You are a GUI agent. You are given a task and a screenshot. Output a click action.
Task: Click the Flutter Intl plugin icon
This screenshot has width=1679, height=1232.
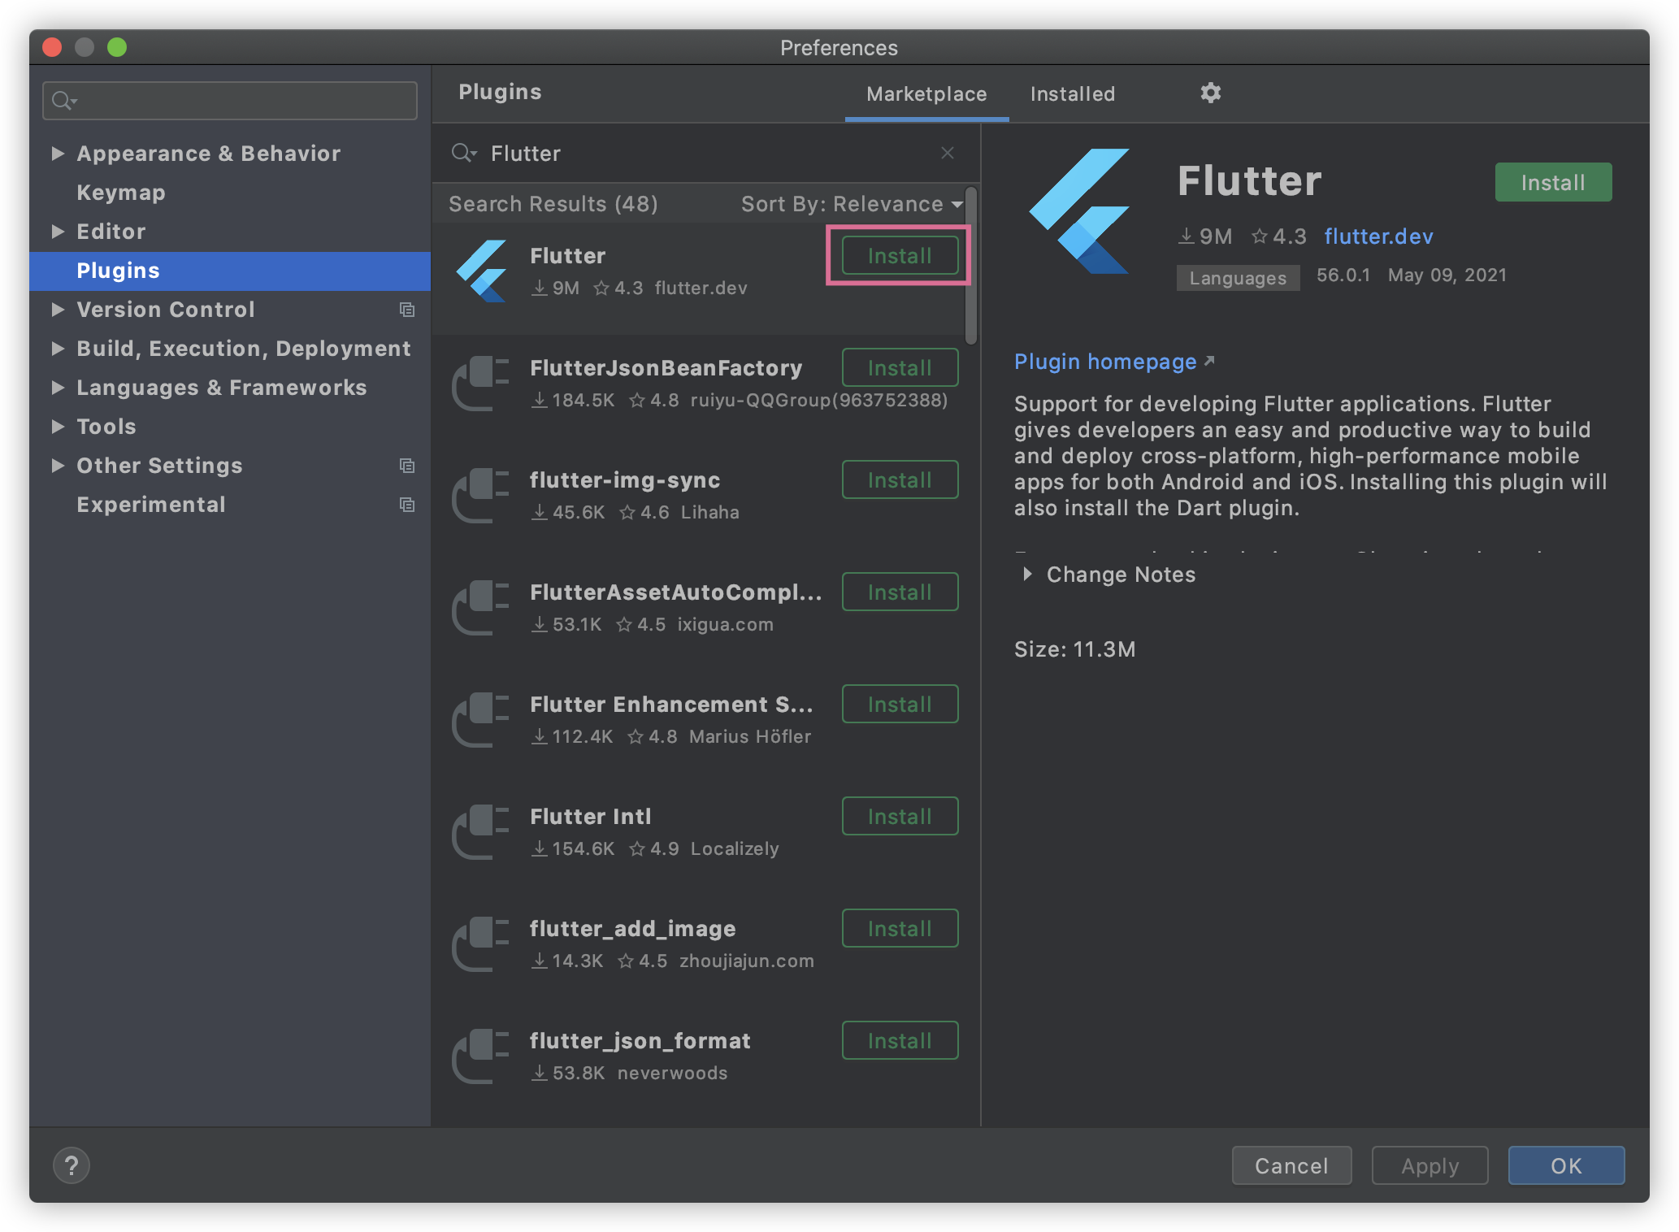(480, 832)
